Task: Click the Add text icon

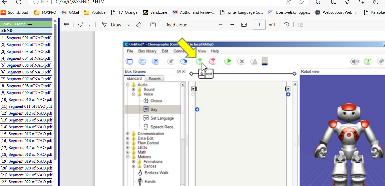Action: coord(153,25)
